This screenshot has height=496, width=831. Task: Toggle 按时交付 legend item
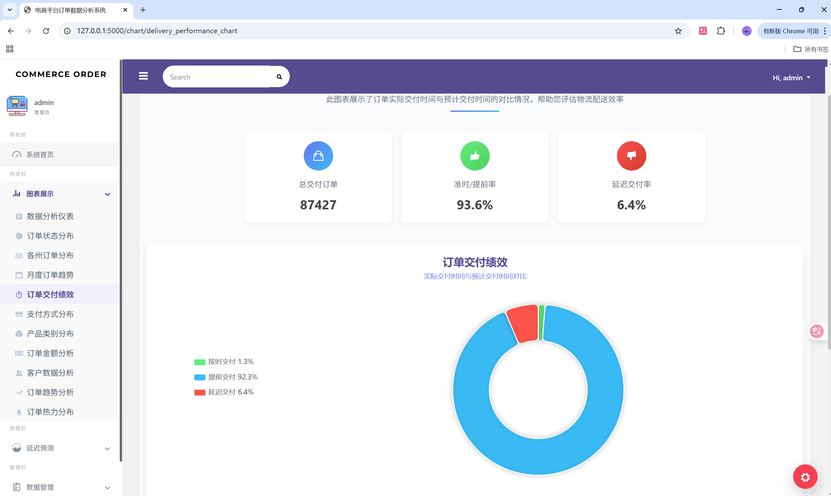[x=224, y=362]
